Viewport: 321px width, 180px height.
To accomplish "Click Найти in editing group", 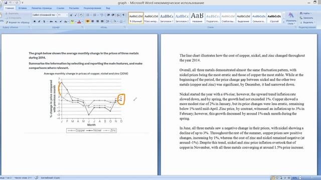I will coord(306,13).
